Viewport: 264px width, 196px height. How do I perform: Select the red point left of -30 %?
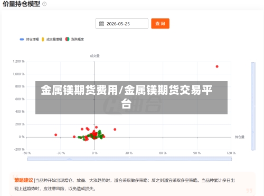[56, 135]
